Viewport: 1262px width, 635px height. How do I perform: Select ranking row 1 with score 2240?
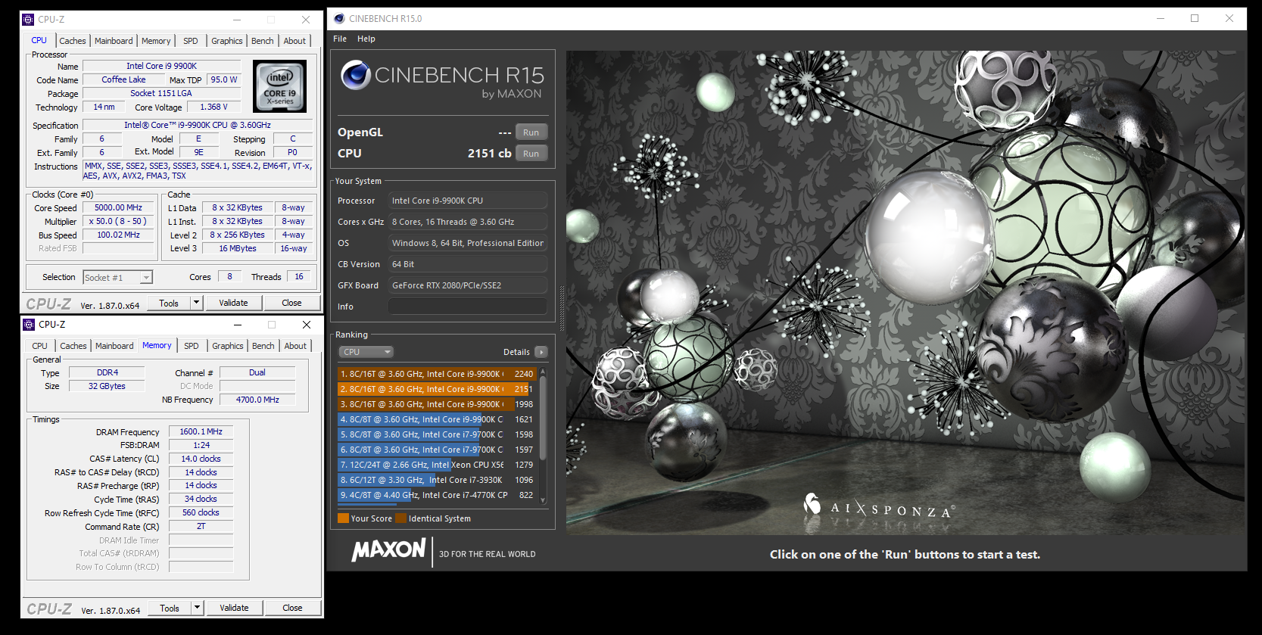click(x=437, y=374)
